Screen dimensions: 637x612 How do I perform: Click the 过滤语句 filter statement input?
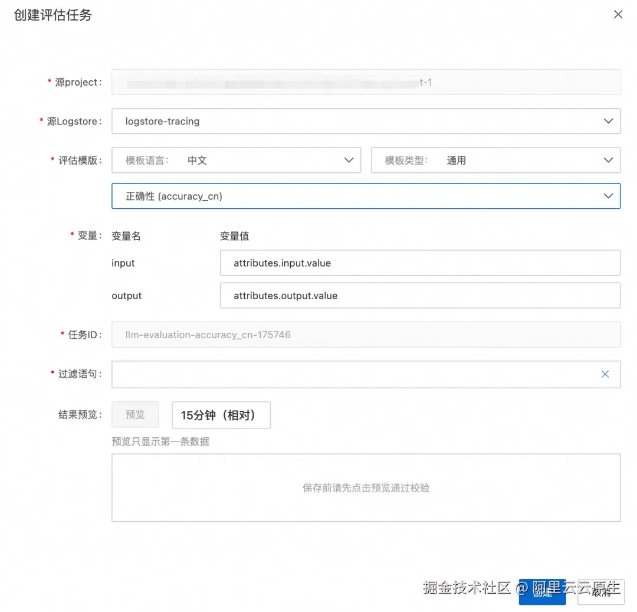click(354, 374)
